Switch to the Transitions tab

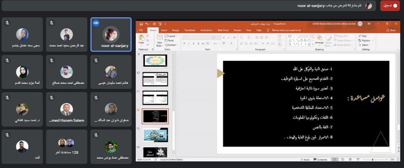[189, 30]
